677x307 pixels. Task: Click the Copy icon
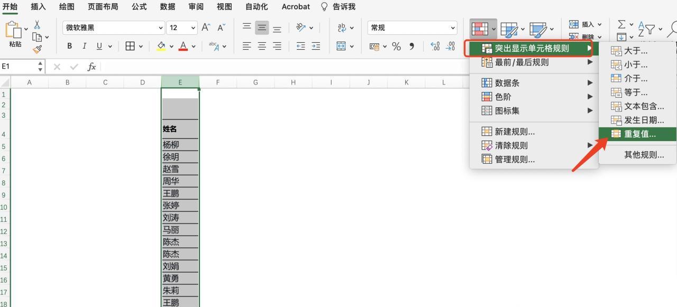pyautogui.click(x=37, y=37)
